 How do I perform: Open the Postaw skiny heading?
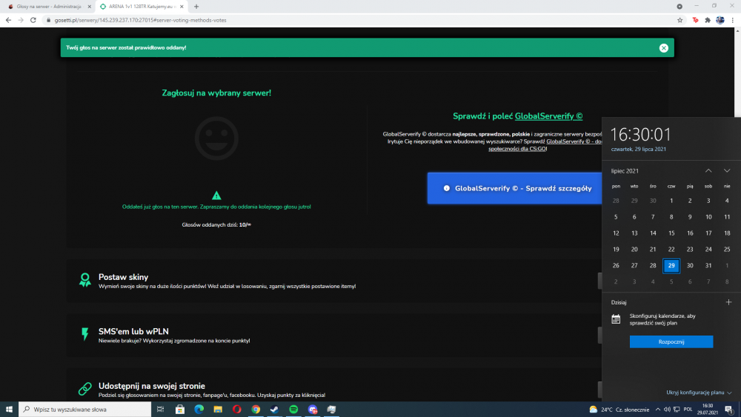(x=123, y=277)
